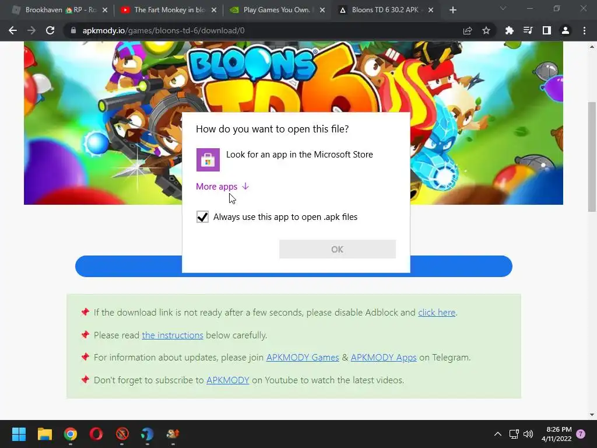
Task: Open the Extensions puzzle icon
Action: tap(510, 30)
